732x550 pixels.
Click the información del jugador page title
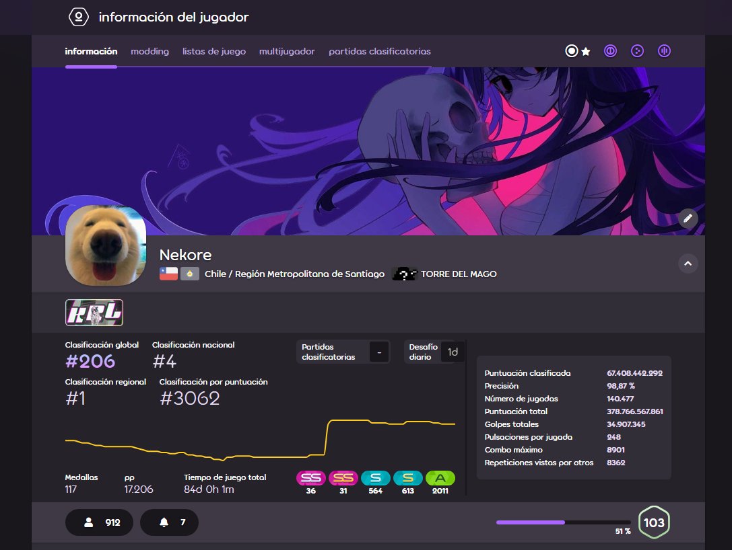pyautogui.click(x=174, y=17)
